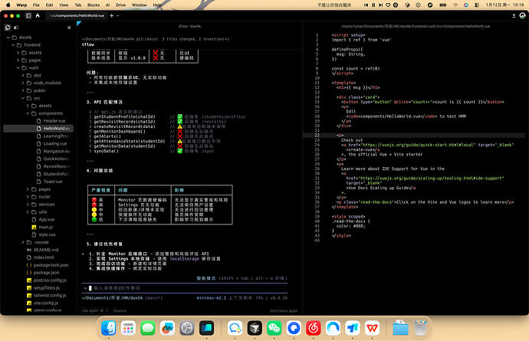Open WeChat from the Dock
Screen dimensions: 529x341
[x=274, y=328]
